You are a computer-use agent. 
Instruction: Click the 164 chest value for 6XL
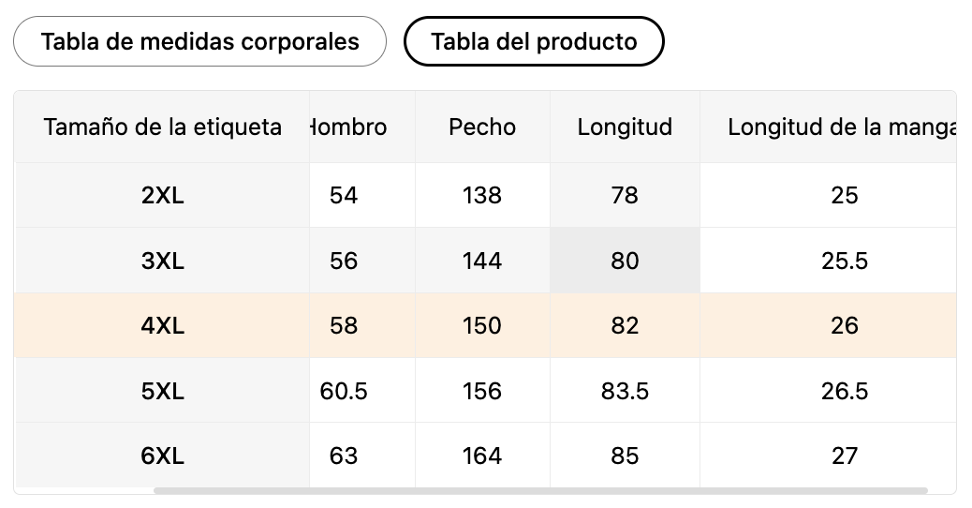pos(482,456)
